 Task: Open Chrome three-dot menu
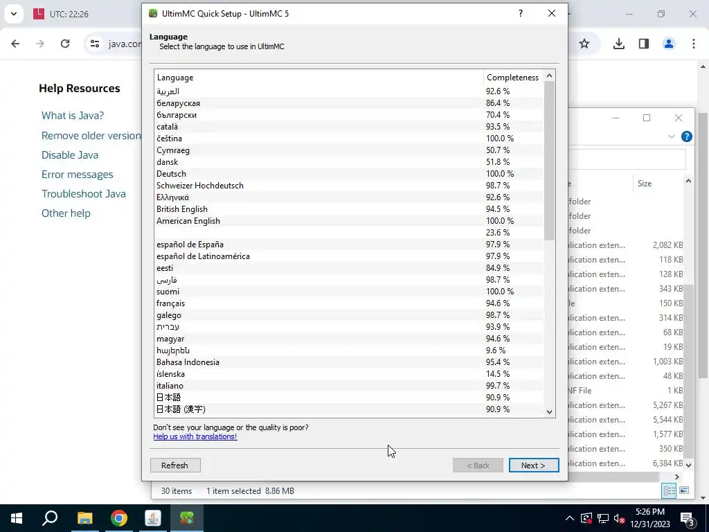[694, 44]
